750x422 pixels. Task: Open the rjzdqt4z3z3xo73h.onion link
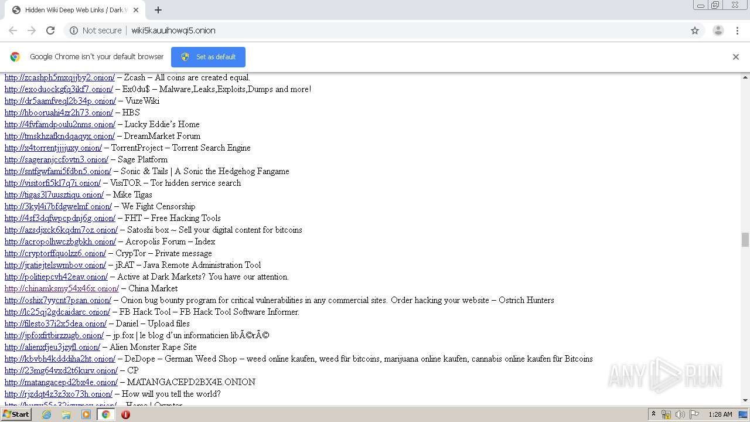(59, 394)
